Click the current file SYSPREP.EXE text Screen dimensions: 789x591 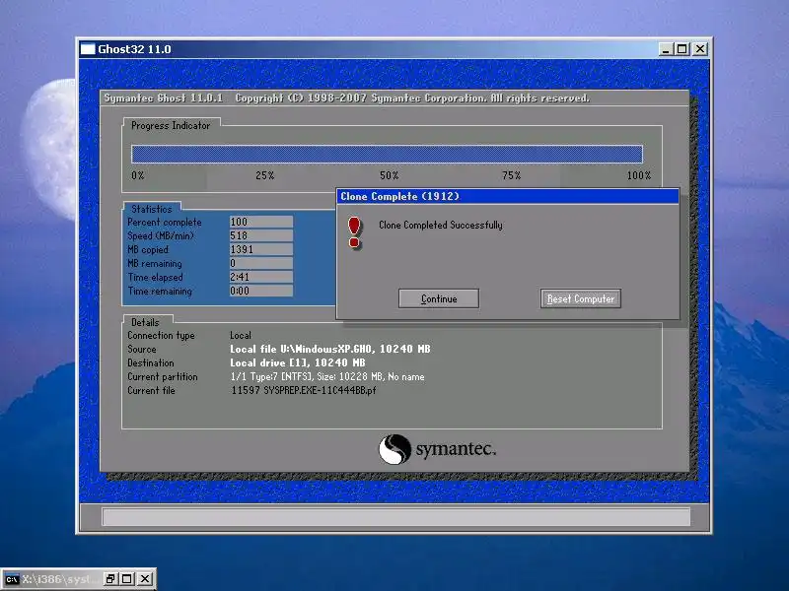(304, 390)
